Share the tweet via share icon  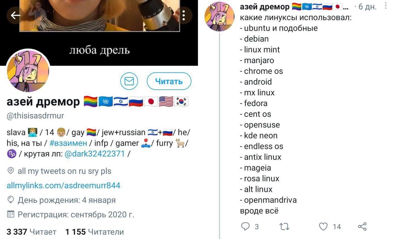[x=362, y=227]
